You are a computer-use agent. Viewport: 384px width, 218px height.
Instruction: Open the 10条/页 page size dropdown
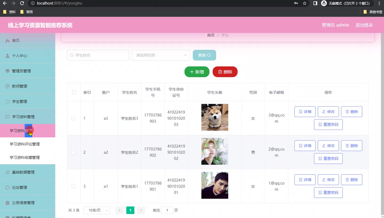pyautogui.click(x=97, y=211)
